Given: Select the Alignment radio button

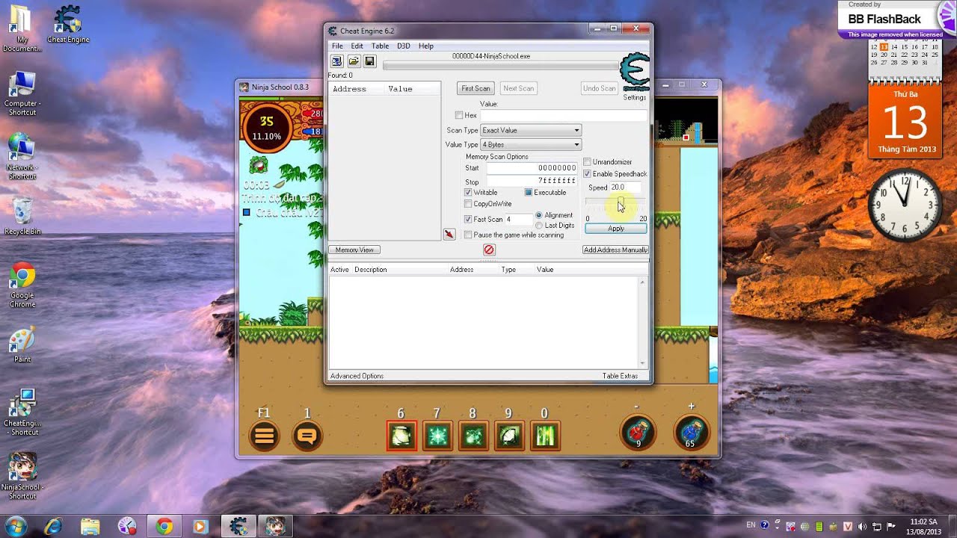Looking at the screenshot, I should pos(539,215).
